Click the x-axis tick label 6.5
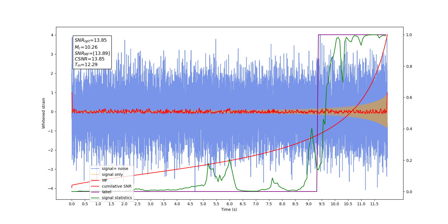 click(x=243, y=204)
